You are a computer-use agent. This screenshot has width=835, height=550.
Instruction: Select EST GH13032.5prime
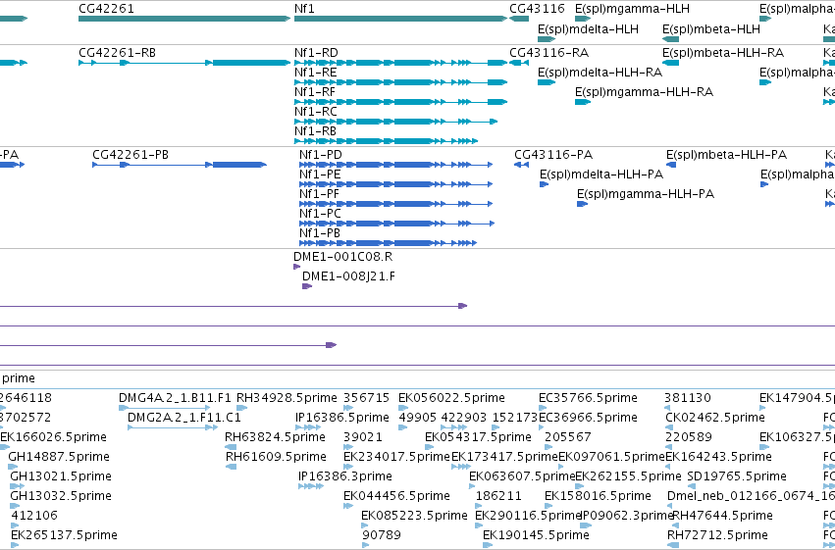click(x=16, y=507)
